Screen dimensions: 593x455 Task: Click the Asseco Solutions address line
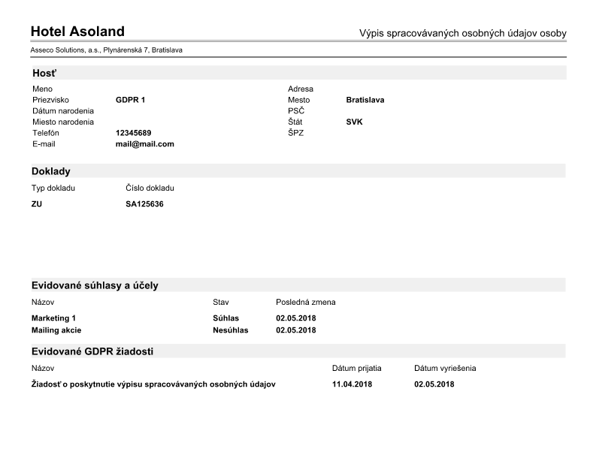[106, 50]
